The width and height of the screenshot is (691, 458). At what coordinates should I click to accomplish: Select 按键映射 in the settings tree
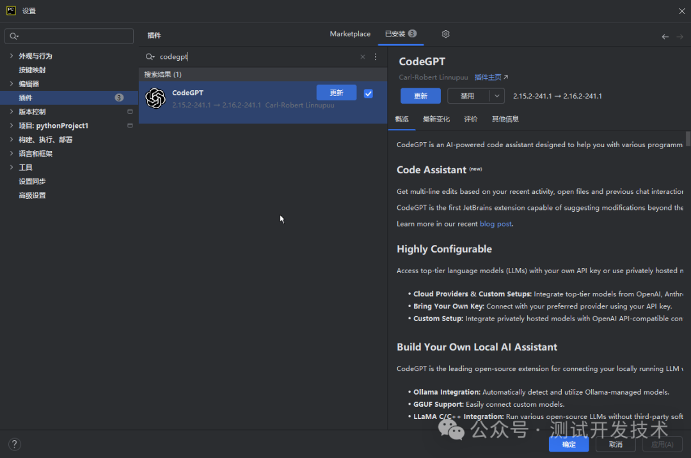[x=32, y=70]
